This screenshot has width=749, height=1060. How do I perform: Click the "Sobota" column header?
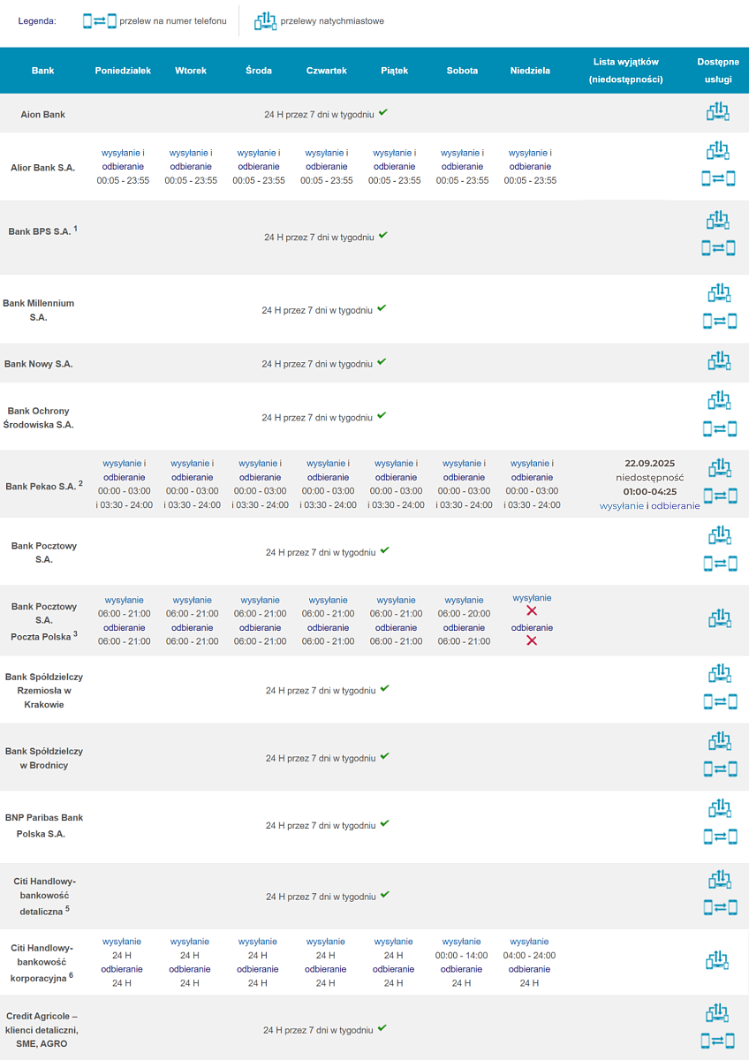[463, 71]
